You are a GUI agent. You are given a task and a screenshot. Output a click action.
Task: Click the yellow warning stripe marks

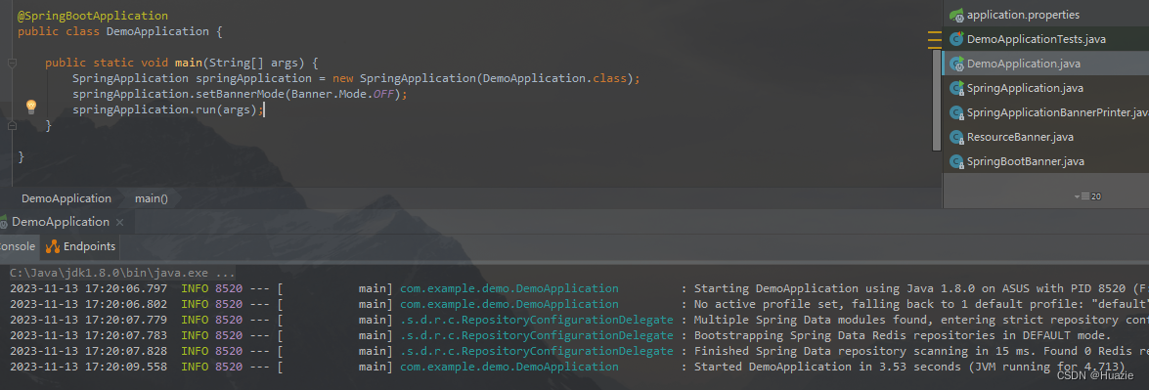point(934,39)
